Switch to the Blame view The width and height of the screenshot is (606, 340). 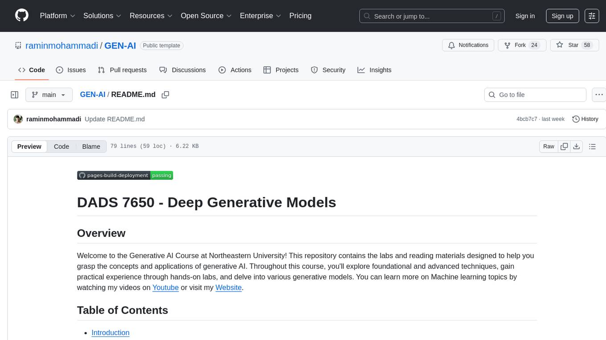(x=91, y=146)
